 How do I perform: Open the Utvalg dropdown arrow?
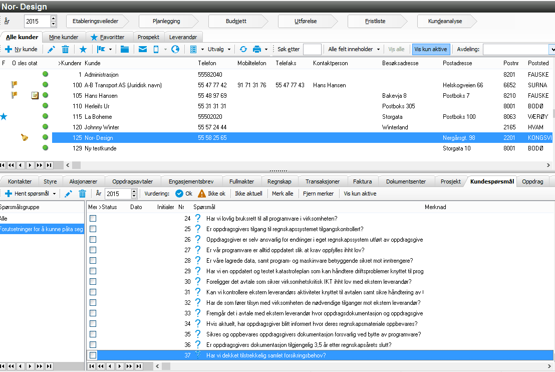[x=229, y=50]
